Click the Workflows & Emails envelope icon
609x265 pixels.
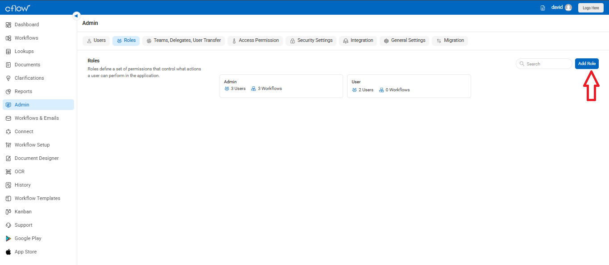(8, 118)
